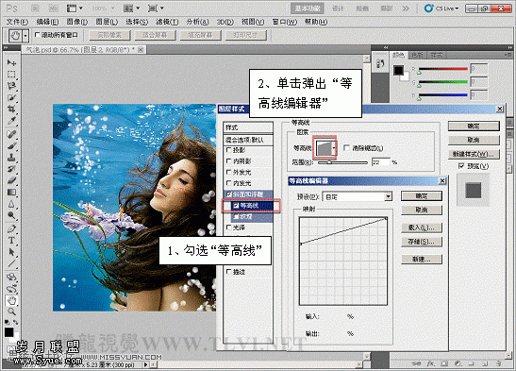Image resolution: width=516 pixels, height=371 pixels.
Task: Enable the 光泽 style checkbox
Action: click(x=228, y=228)
